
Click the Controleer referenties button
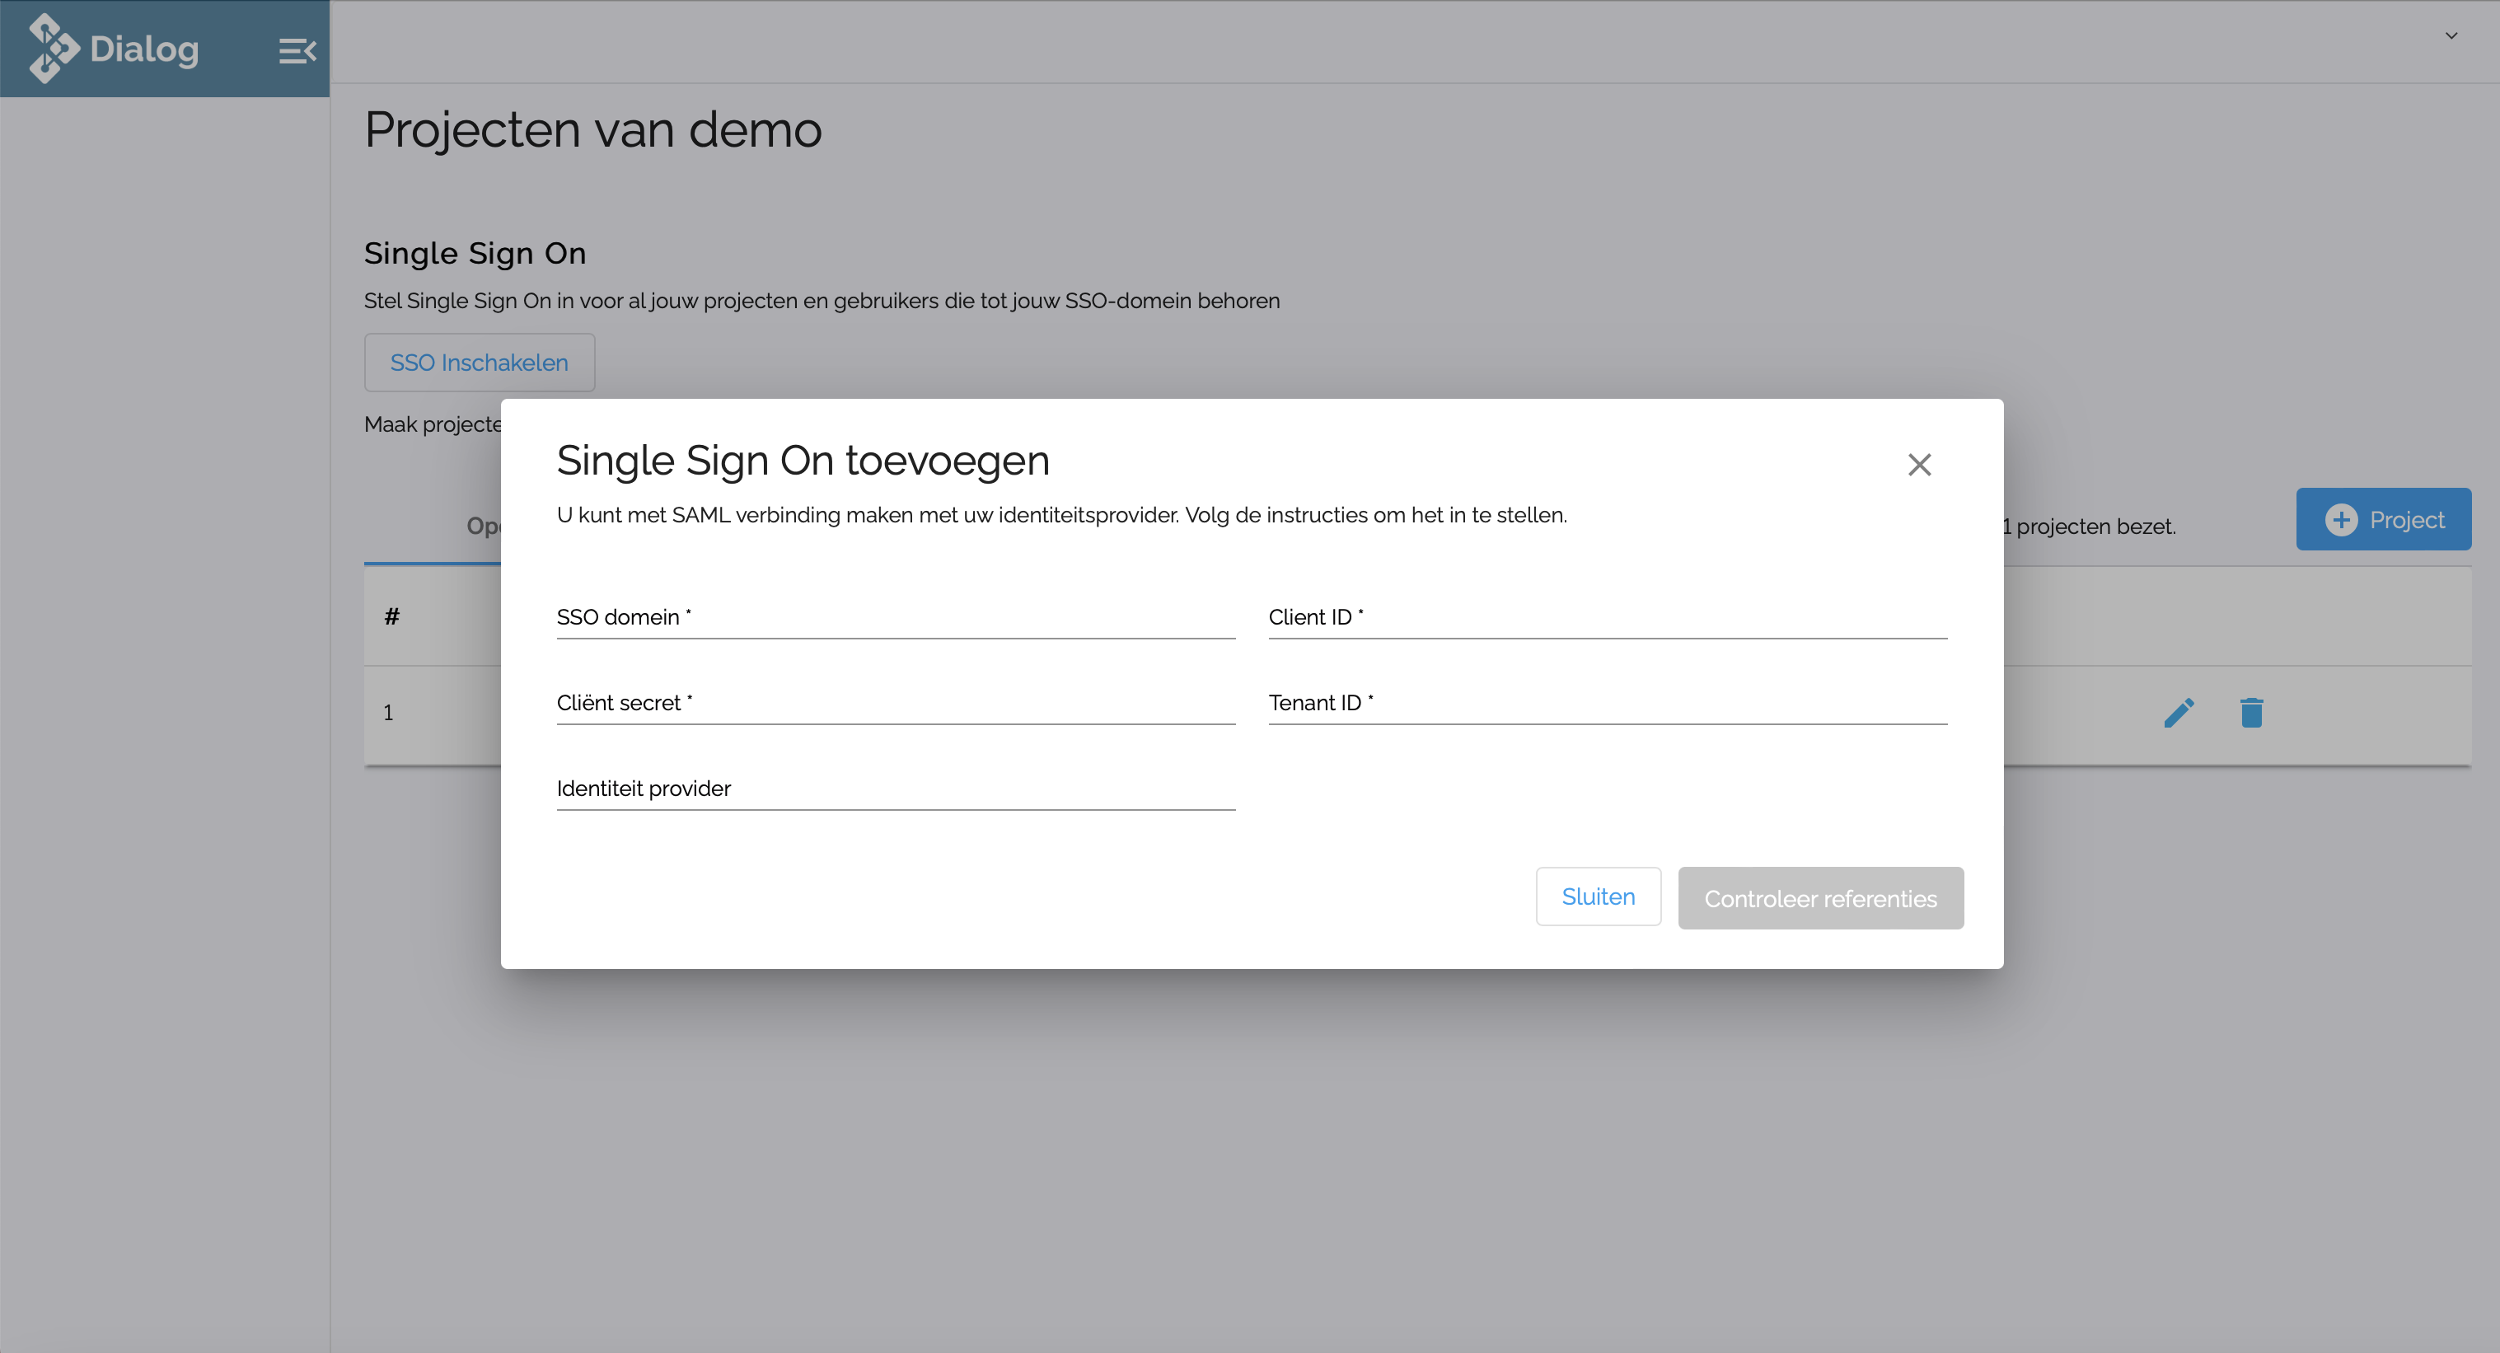click(x=1821, y=898)
